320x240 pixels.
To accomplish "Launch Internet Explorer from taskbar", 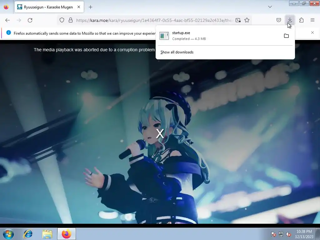I will (x=28, y=234).
